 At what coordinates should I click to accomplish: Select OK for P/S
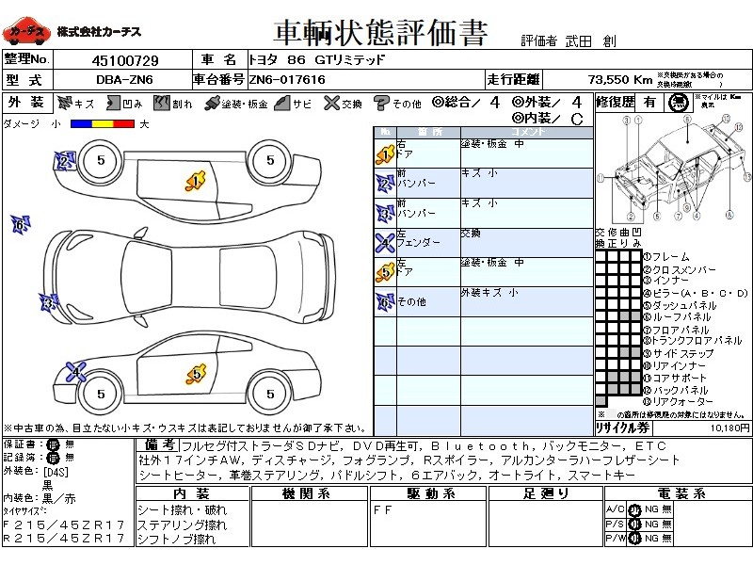(x=634, y=525)
